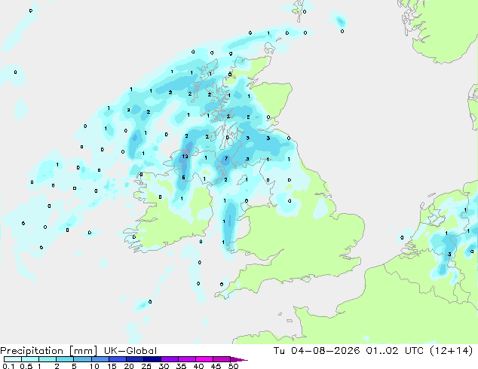The height and width of the screenshot is (369, 478).
Task: Click the '0.1' legend scale label
Action: [8, 366]
